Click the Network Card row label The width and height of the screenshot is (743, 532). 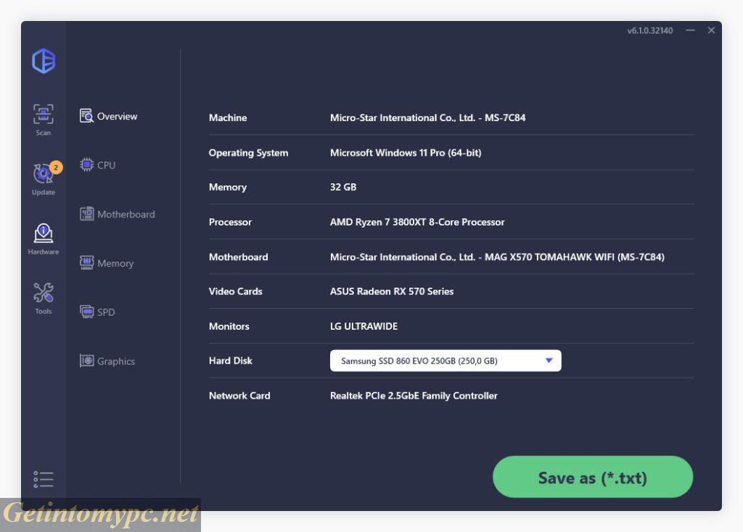coord(239,396)
